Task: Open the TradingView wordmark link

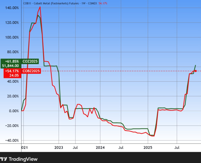Action: click(23, 159)
